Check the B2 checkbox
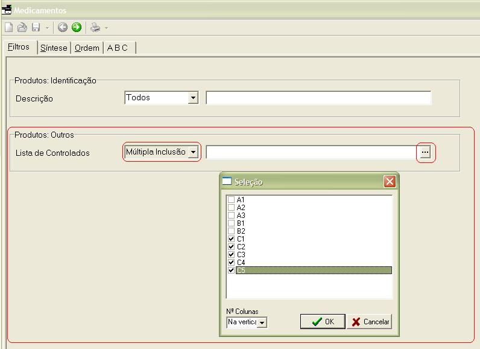Image resolution: width=480 pixels, height=349 pixels. tap(231, 231)
